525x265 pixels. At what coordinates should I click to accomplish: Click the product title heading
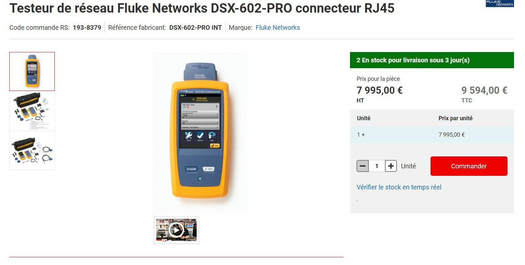[202, 8]
